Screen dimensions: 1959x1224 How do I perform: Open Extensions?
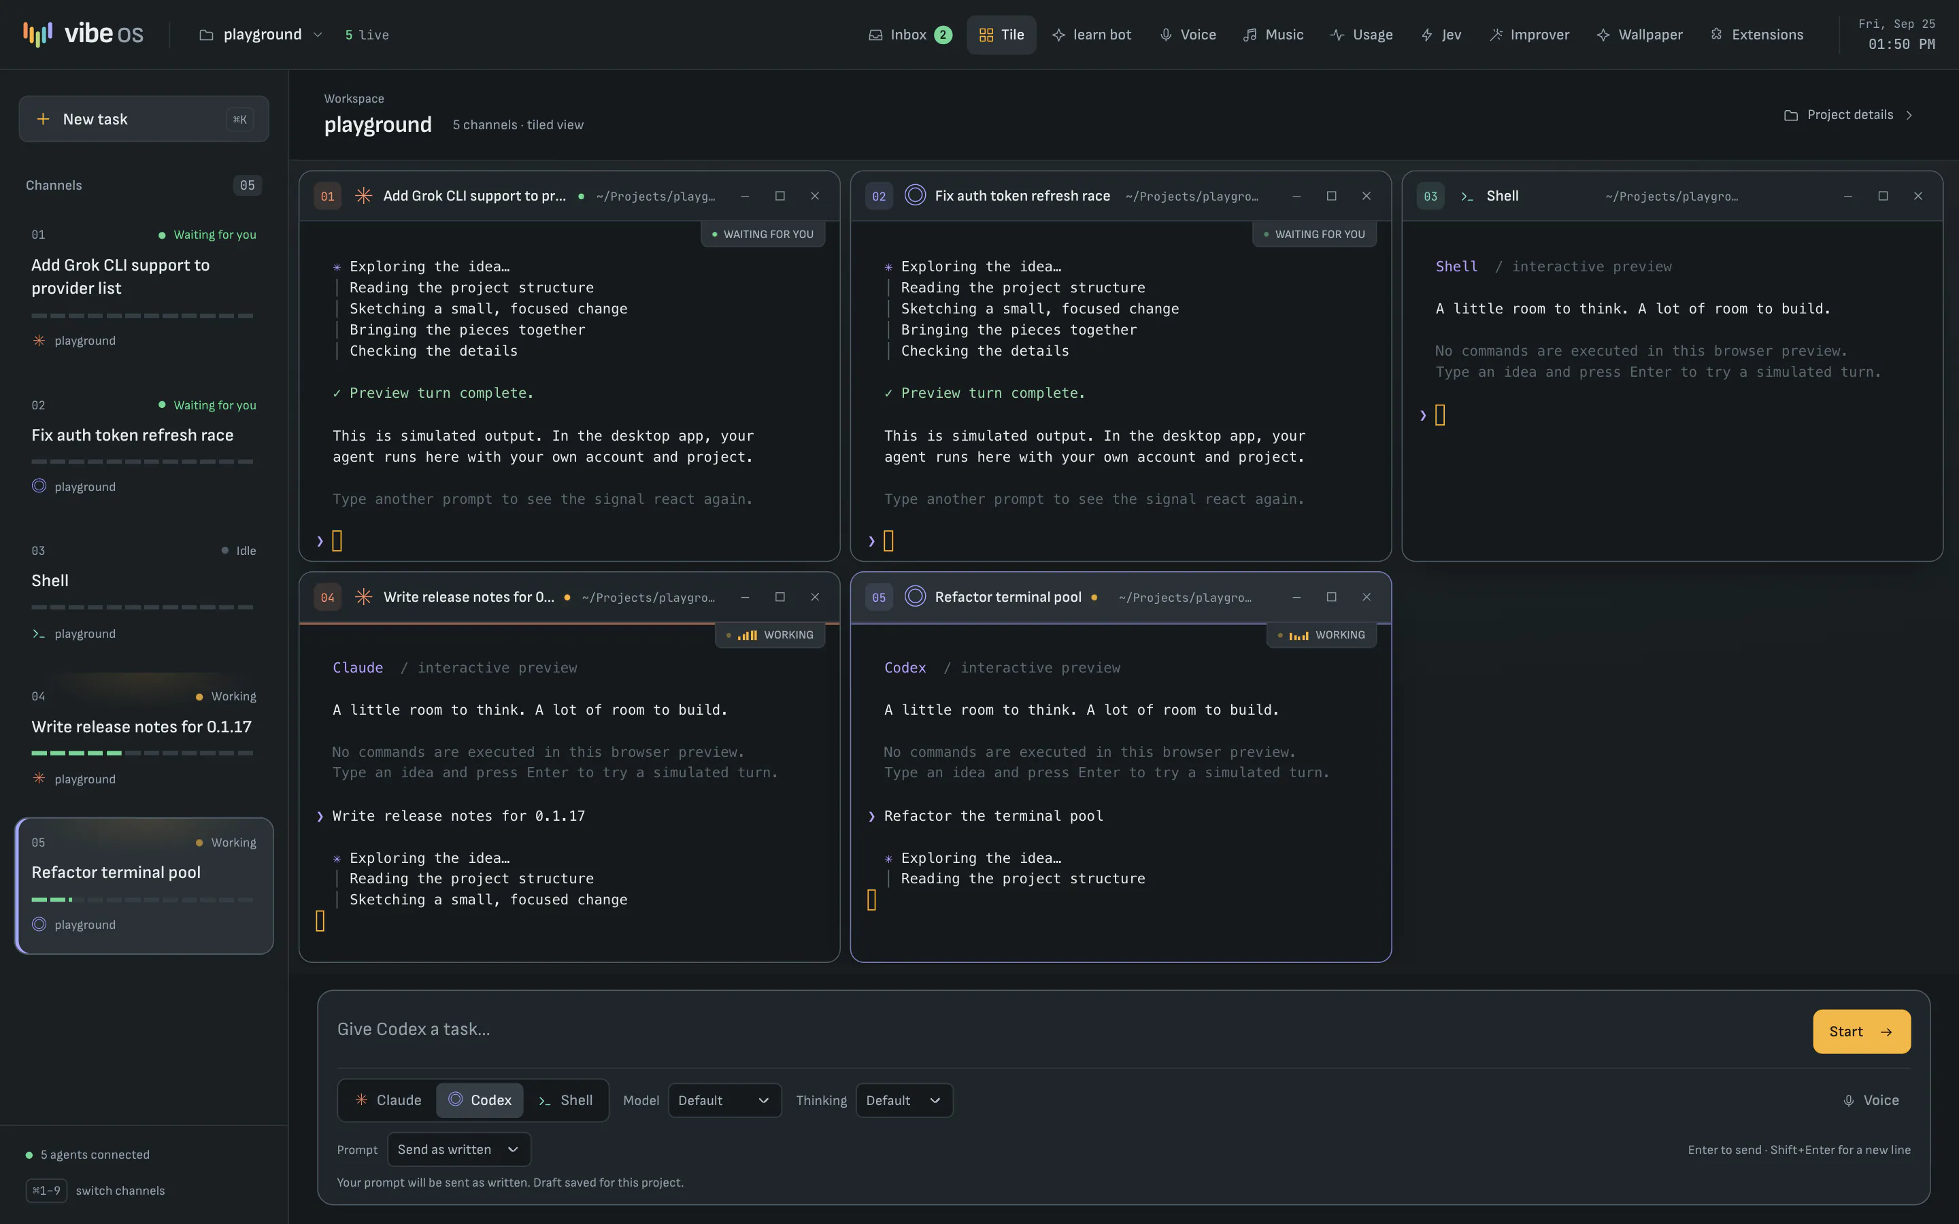1756,35
